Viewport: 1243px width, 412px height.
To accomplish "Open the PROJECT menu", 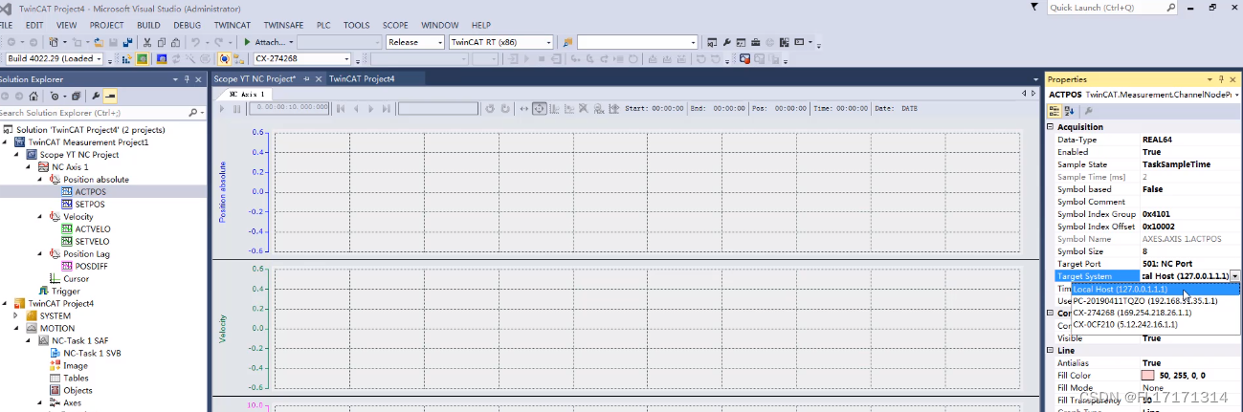I will tap(107, 25).
